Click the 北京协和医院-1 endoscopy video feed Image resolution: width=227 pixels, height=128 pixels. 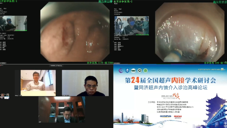coord(75,32)
